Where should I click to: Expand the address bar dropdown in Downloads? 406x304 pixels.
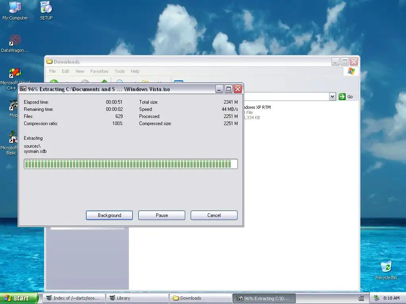(x=333, y=97)
